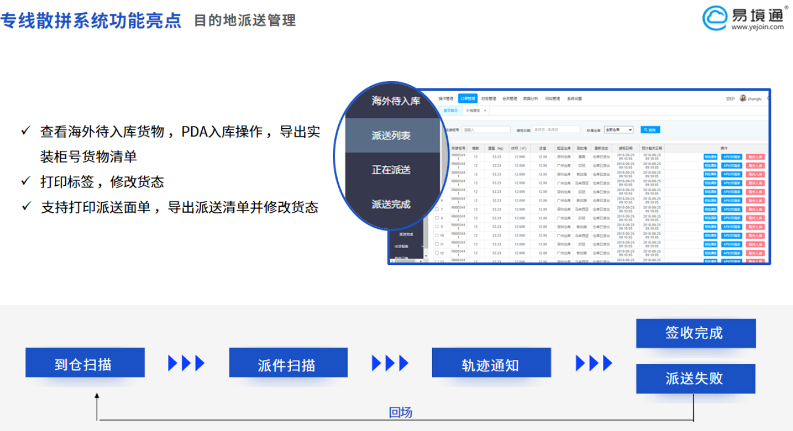Viewport: 793px width, 431px height.
Task: Click the 起运仓库 column header
Action: (563, 149)
